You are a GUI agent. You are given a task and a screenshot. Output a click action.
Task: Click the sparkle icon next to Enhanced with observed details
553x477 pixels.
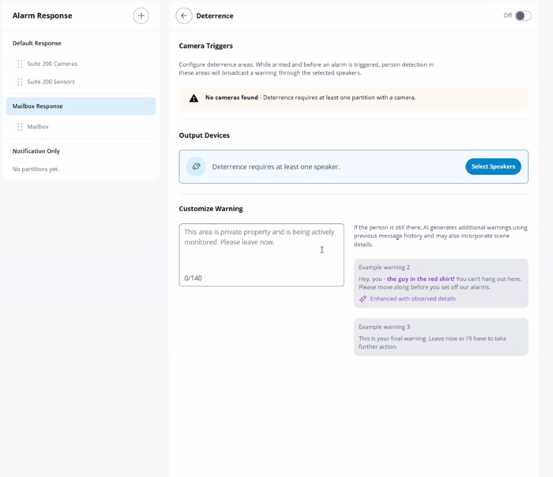coord(362,299)
